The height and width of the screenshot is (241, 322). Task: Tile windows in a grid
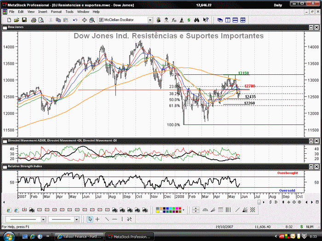pyautogui.click(x=243, y=20)
